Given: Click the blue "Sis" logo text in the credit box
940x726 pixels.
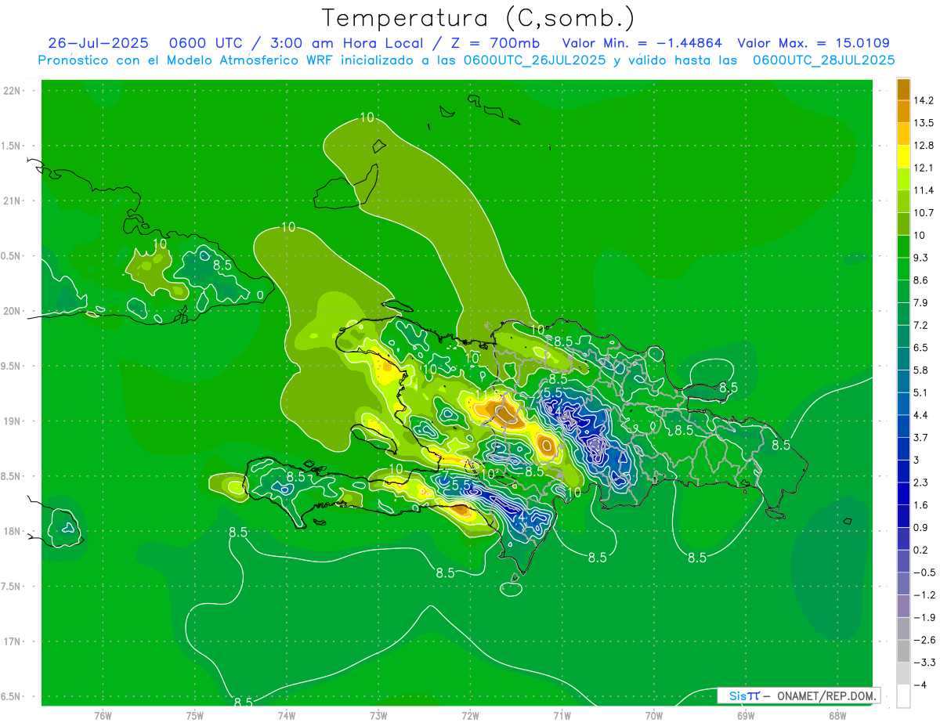Looking at the screenshot, I should tap(738, 695).
